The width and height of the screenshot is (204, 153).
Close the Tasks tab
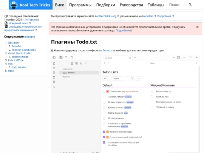pos(130,58)
